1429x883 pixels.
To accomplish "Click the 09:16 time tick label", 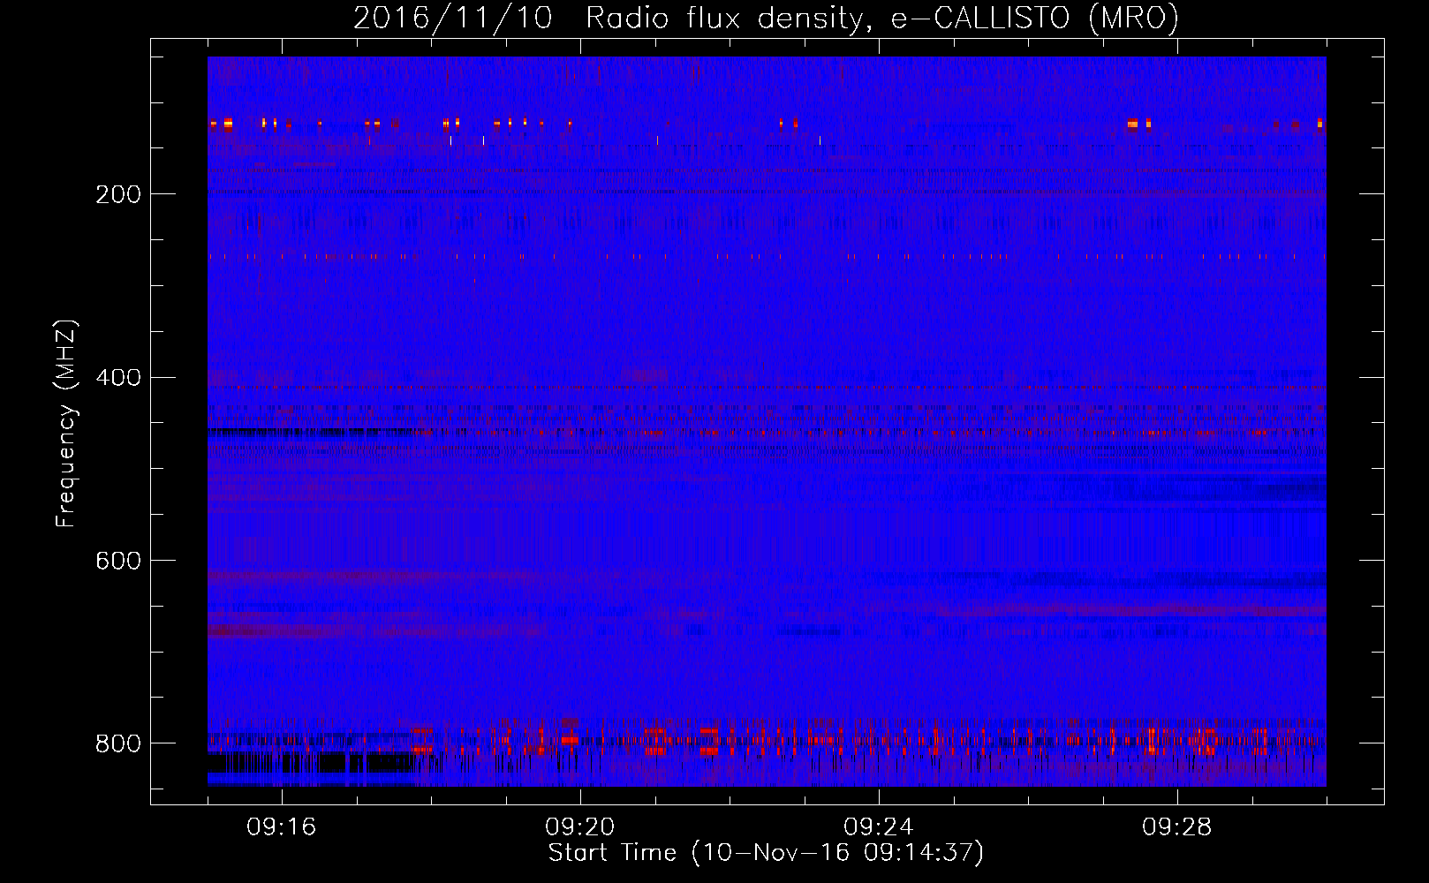I will pos(282,827).
